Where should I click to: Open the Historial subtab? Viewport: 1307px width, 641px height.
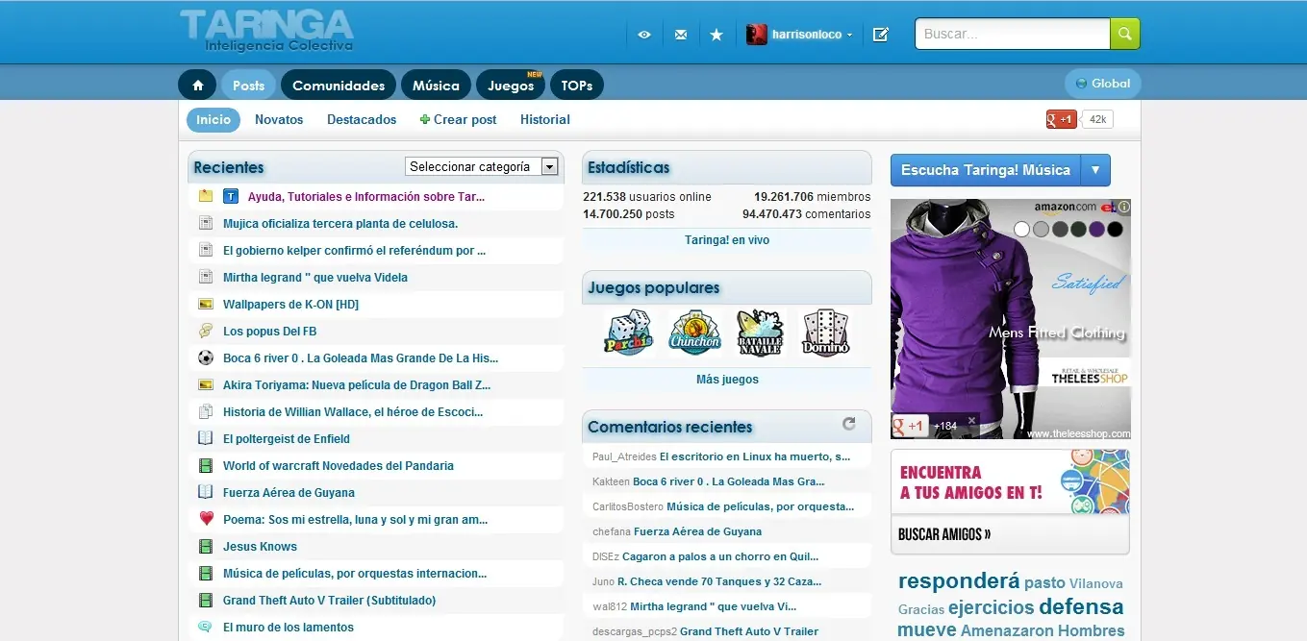click(x=545, y=119)
